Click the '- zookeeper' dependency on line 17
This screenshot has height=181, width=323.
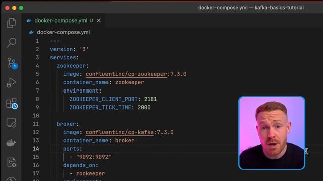[87, 174]
